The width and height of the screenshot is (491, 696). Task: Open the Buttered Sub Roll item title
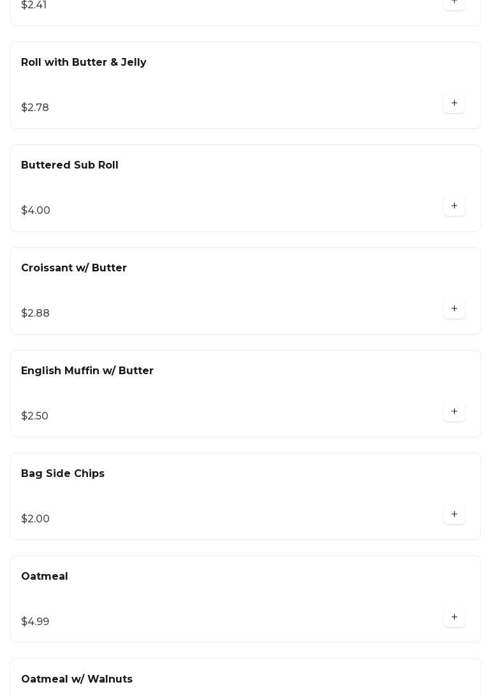[70, 165]
